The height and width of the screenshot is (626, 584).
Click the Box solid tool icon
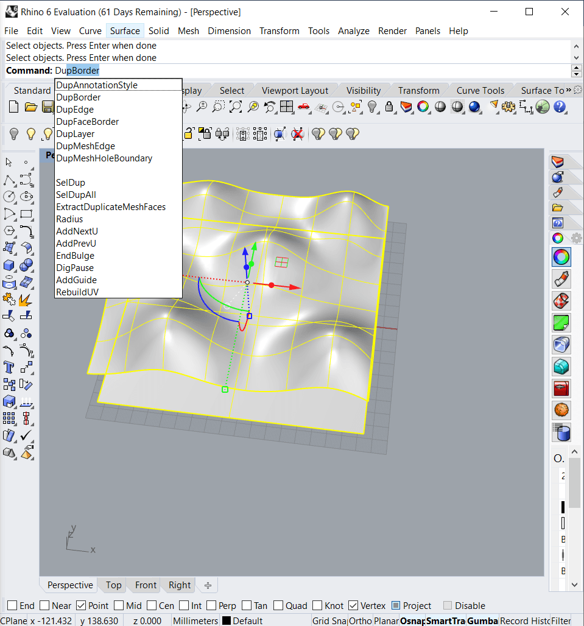point(9,265)
